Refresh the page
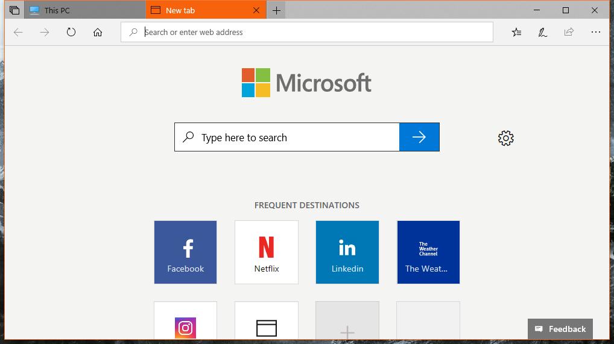Screen dimensions: 614x344 [71, 32]
